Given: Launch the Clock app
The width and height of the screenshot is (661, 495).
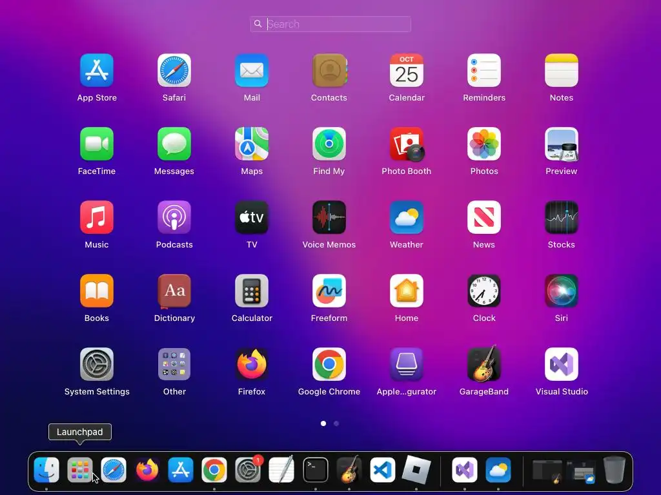Looking at the screenshot, I should pos(484,291).
